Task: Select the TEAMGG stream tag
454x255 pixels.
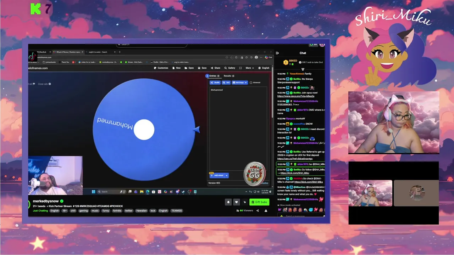Action: tap(177, 211)
